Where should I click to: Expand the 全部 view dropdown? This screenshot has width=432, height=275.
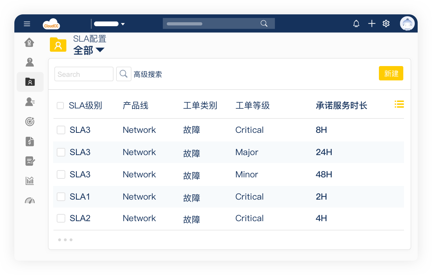coord(99,50)
